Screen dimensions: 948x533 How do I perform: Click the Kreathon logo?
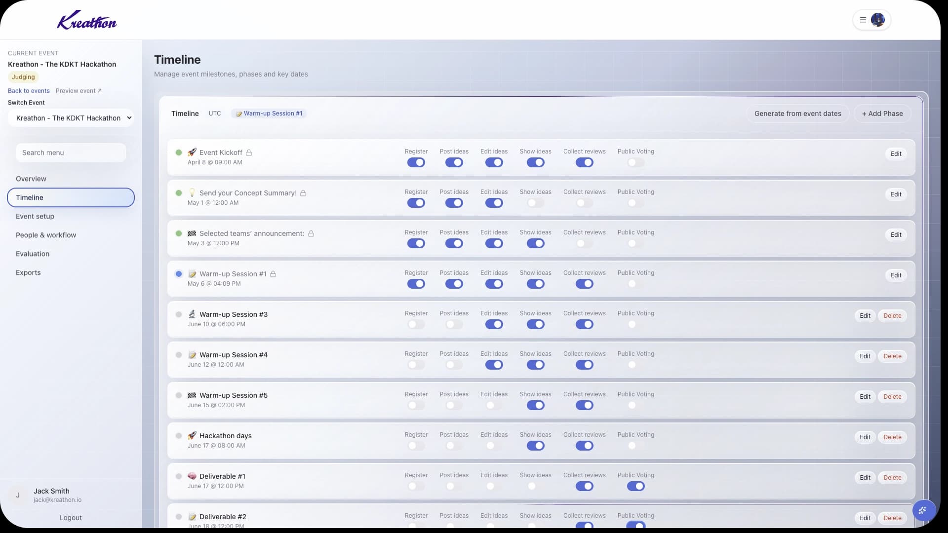(x=87, y=20)
